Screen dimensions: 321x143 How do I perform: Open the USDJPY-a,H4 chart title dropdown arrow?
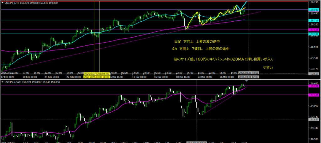pyautogui.click(x=3, y=2)
